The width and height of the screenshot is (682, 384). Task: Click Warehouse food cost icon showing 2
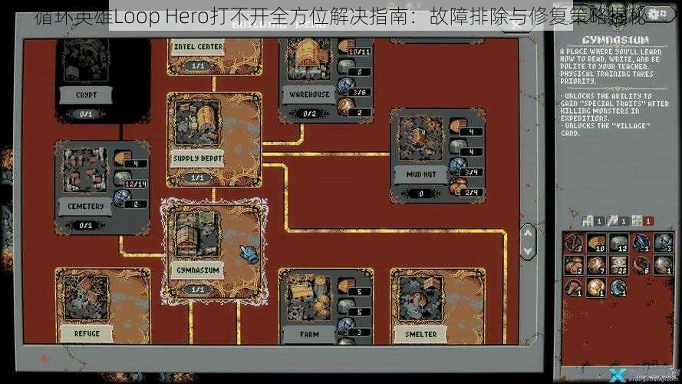coord(347,107)
